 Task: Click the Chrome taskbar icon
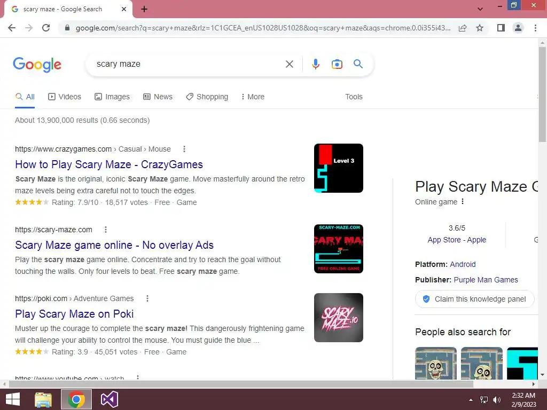coord(76,399)
